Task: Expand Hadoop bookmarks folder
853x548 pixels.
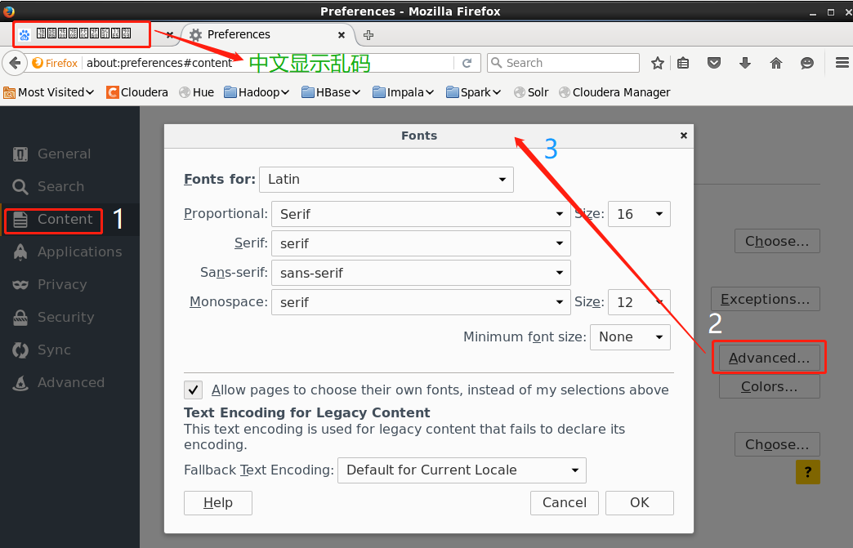Action: [257, 92]
